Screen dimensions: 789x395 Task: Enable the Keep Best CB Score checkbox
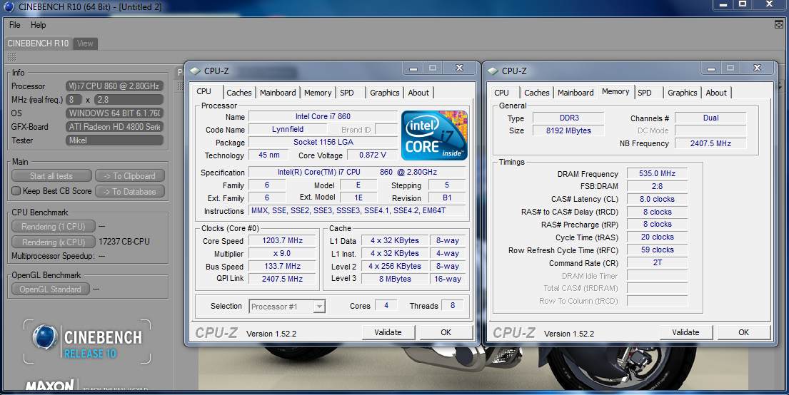pos(16,191)
